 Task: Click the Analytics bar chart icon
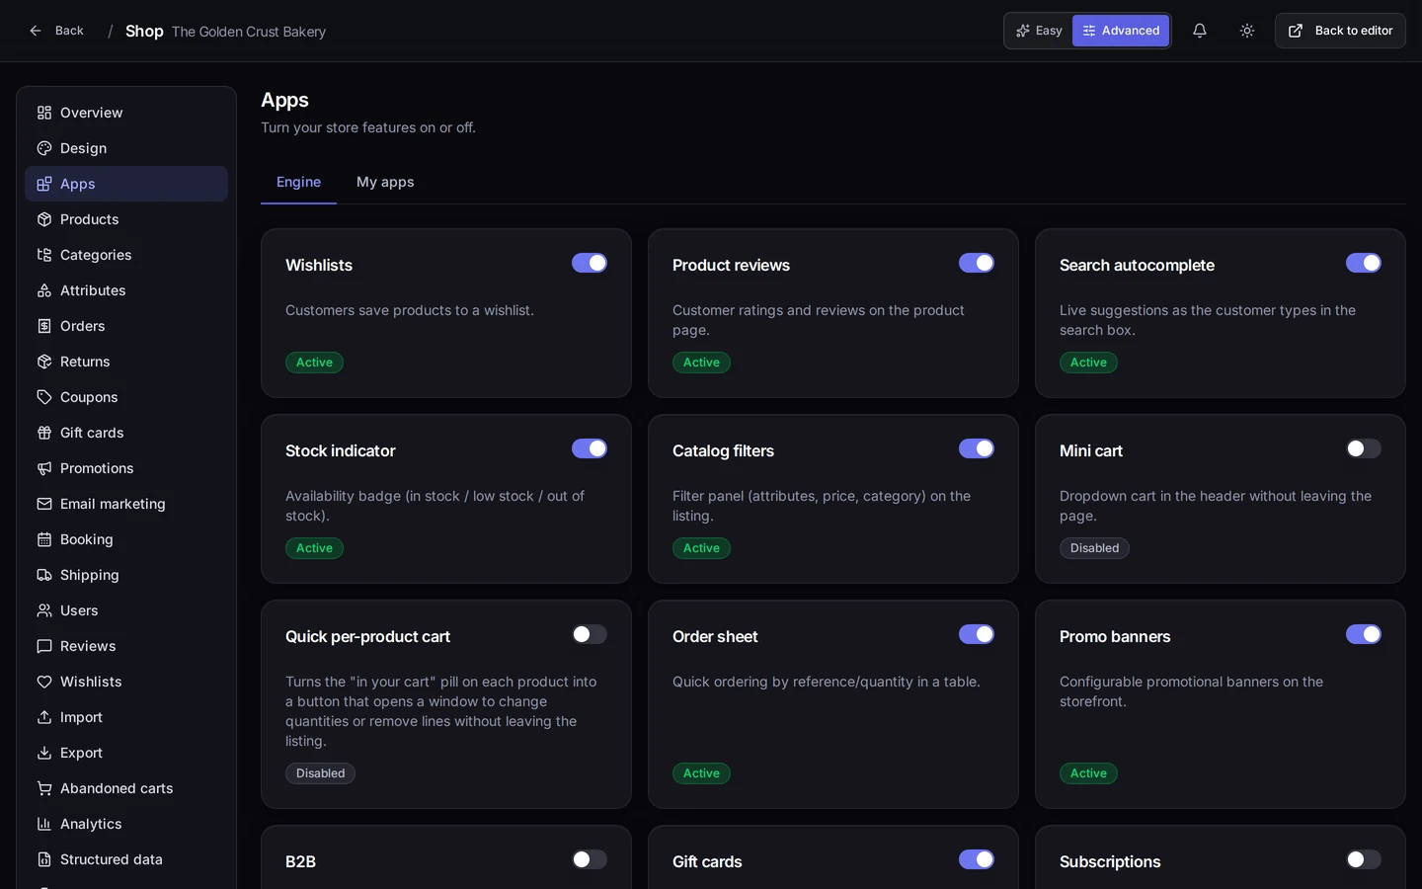(x=44, y=824)
